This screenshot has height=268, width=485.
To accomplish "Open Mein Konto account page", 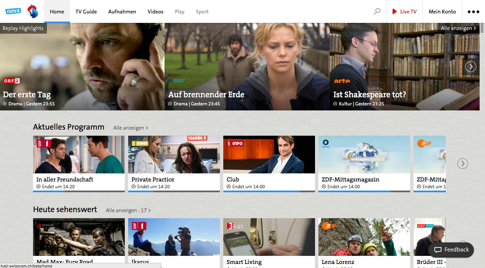I will [x=442, y=12].
